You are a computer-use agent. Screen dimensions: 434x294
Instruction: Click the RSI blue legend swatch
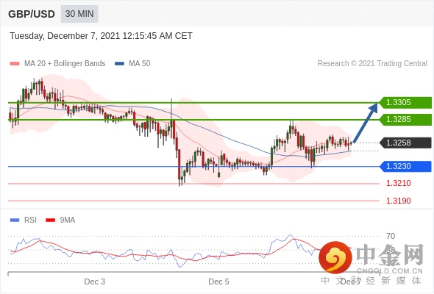tap(15, 220)
